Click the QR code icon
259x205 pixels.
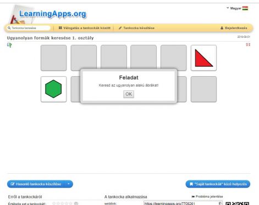click(x=237, y=203)
